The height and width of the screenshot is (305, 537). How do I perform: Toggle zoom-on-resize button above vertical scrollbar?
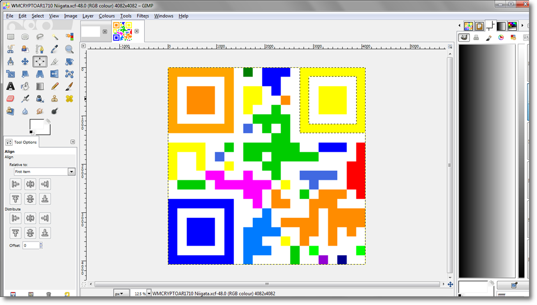click(450, 47)
